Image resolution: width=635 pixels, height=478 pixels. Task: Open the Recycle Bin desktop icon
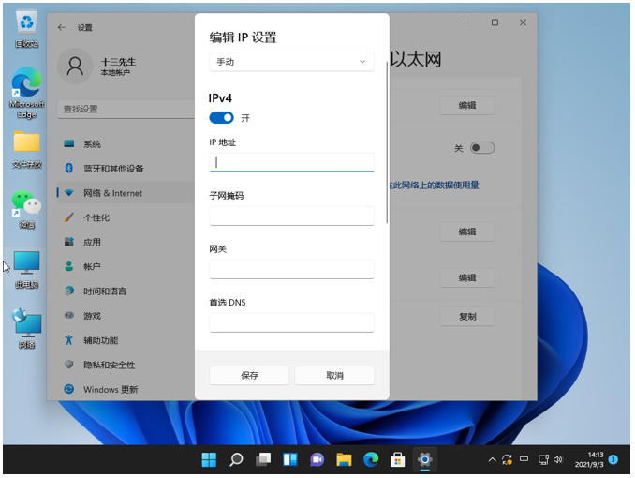click(26, 28)
